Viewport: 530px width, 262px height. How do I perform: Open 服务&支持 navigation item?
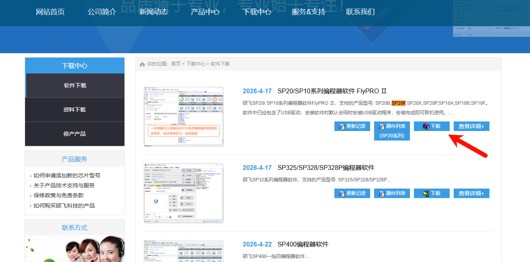tap(309, 12)
